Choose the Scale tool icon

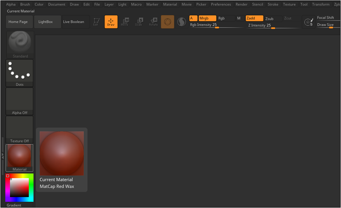(139, 22)
